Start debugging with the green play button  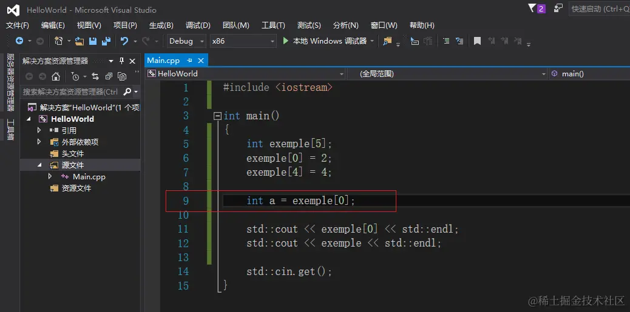[x=286, y=41]
